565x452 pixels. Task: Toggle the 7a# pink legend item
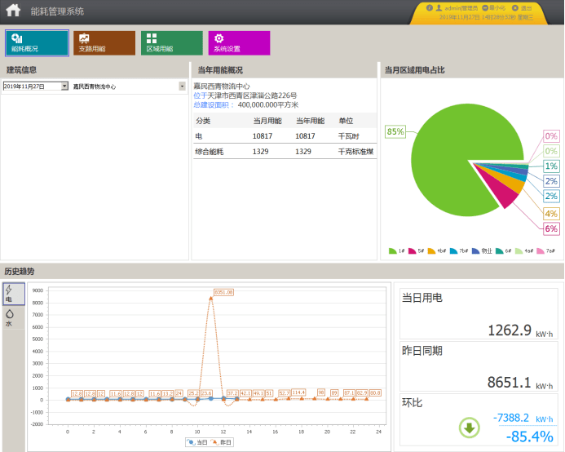pyautogui.click(x=545, y=250)
